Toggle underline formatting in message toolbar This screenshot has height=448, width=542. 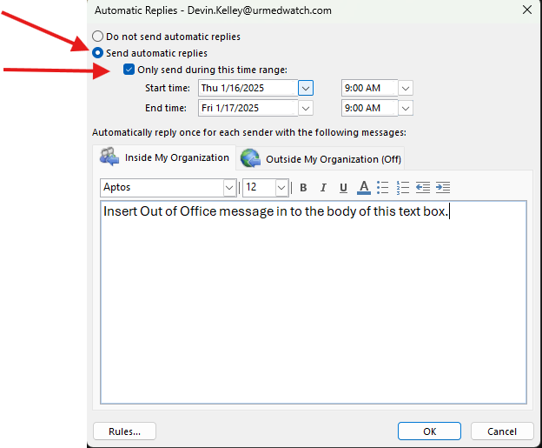click(343, 187)
